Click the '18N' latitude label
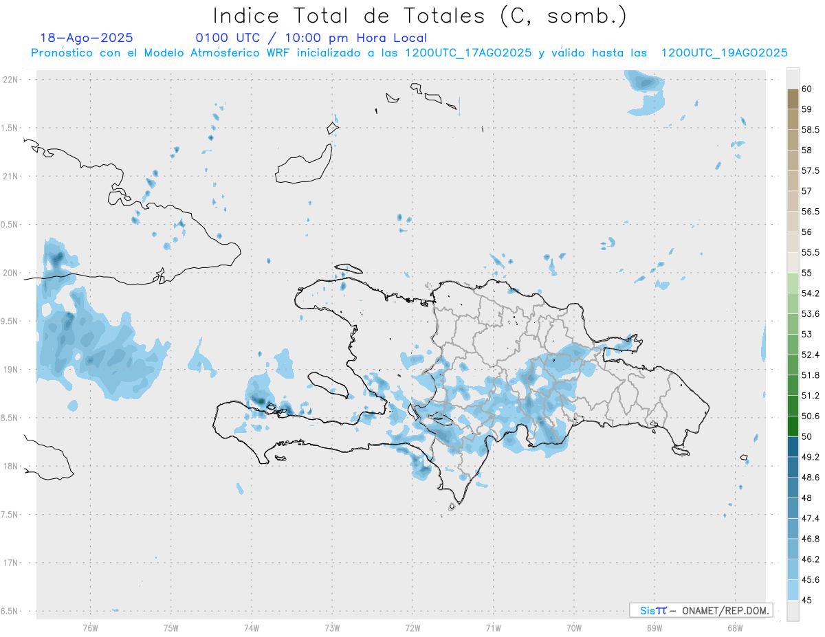This screenshot has width=825, height=637. pos(10,466)
